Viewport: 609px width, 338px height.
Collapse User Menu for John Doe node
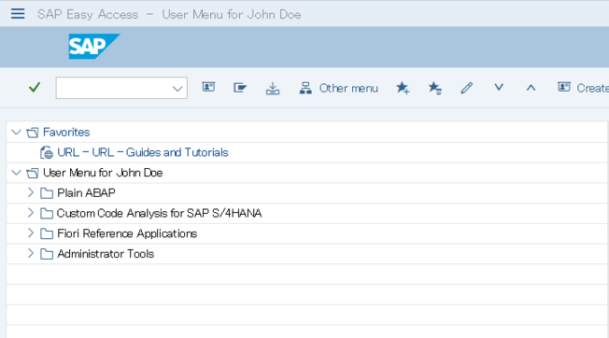pos(16,173)
